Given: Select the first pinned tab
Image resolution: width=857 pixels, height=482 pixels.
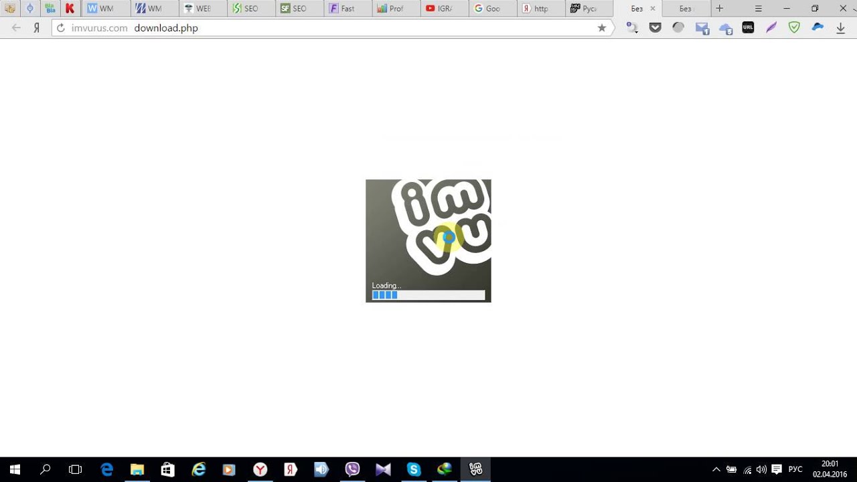Looking at the screenshot, I should [x=10, y=9].
